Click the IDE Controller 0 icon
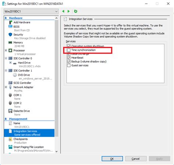 click(10, 58)
